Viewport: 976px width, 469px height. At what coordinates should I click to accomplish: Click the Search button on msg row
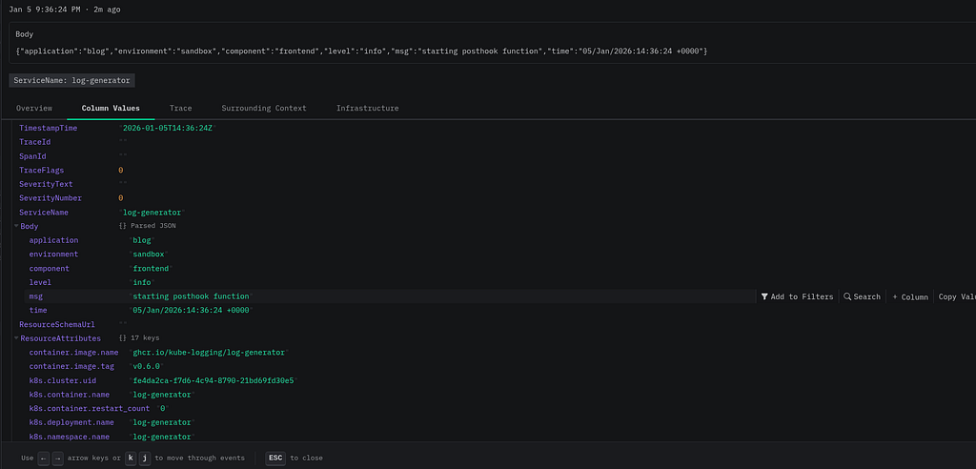click(862, 296)
